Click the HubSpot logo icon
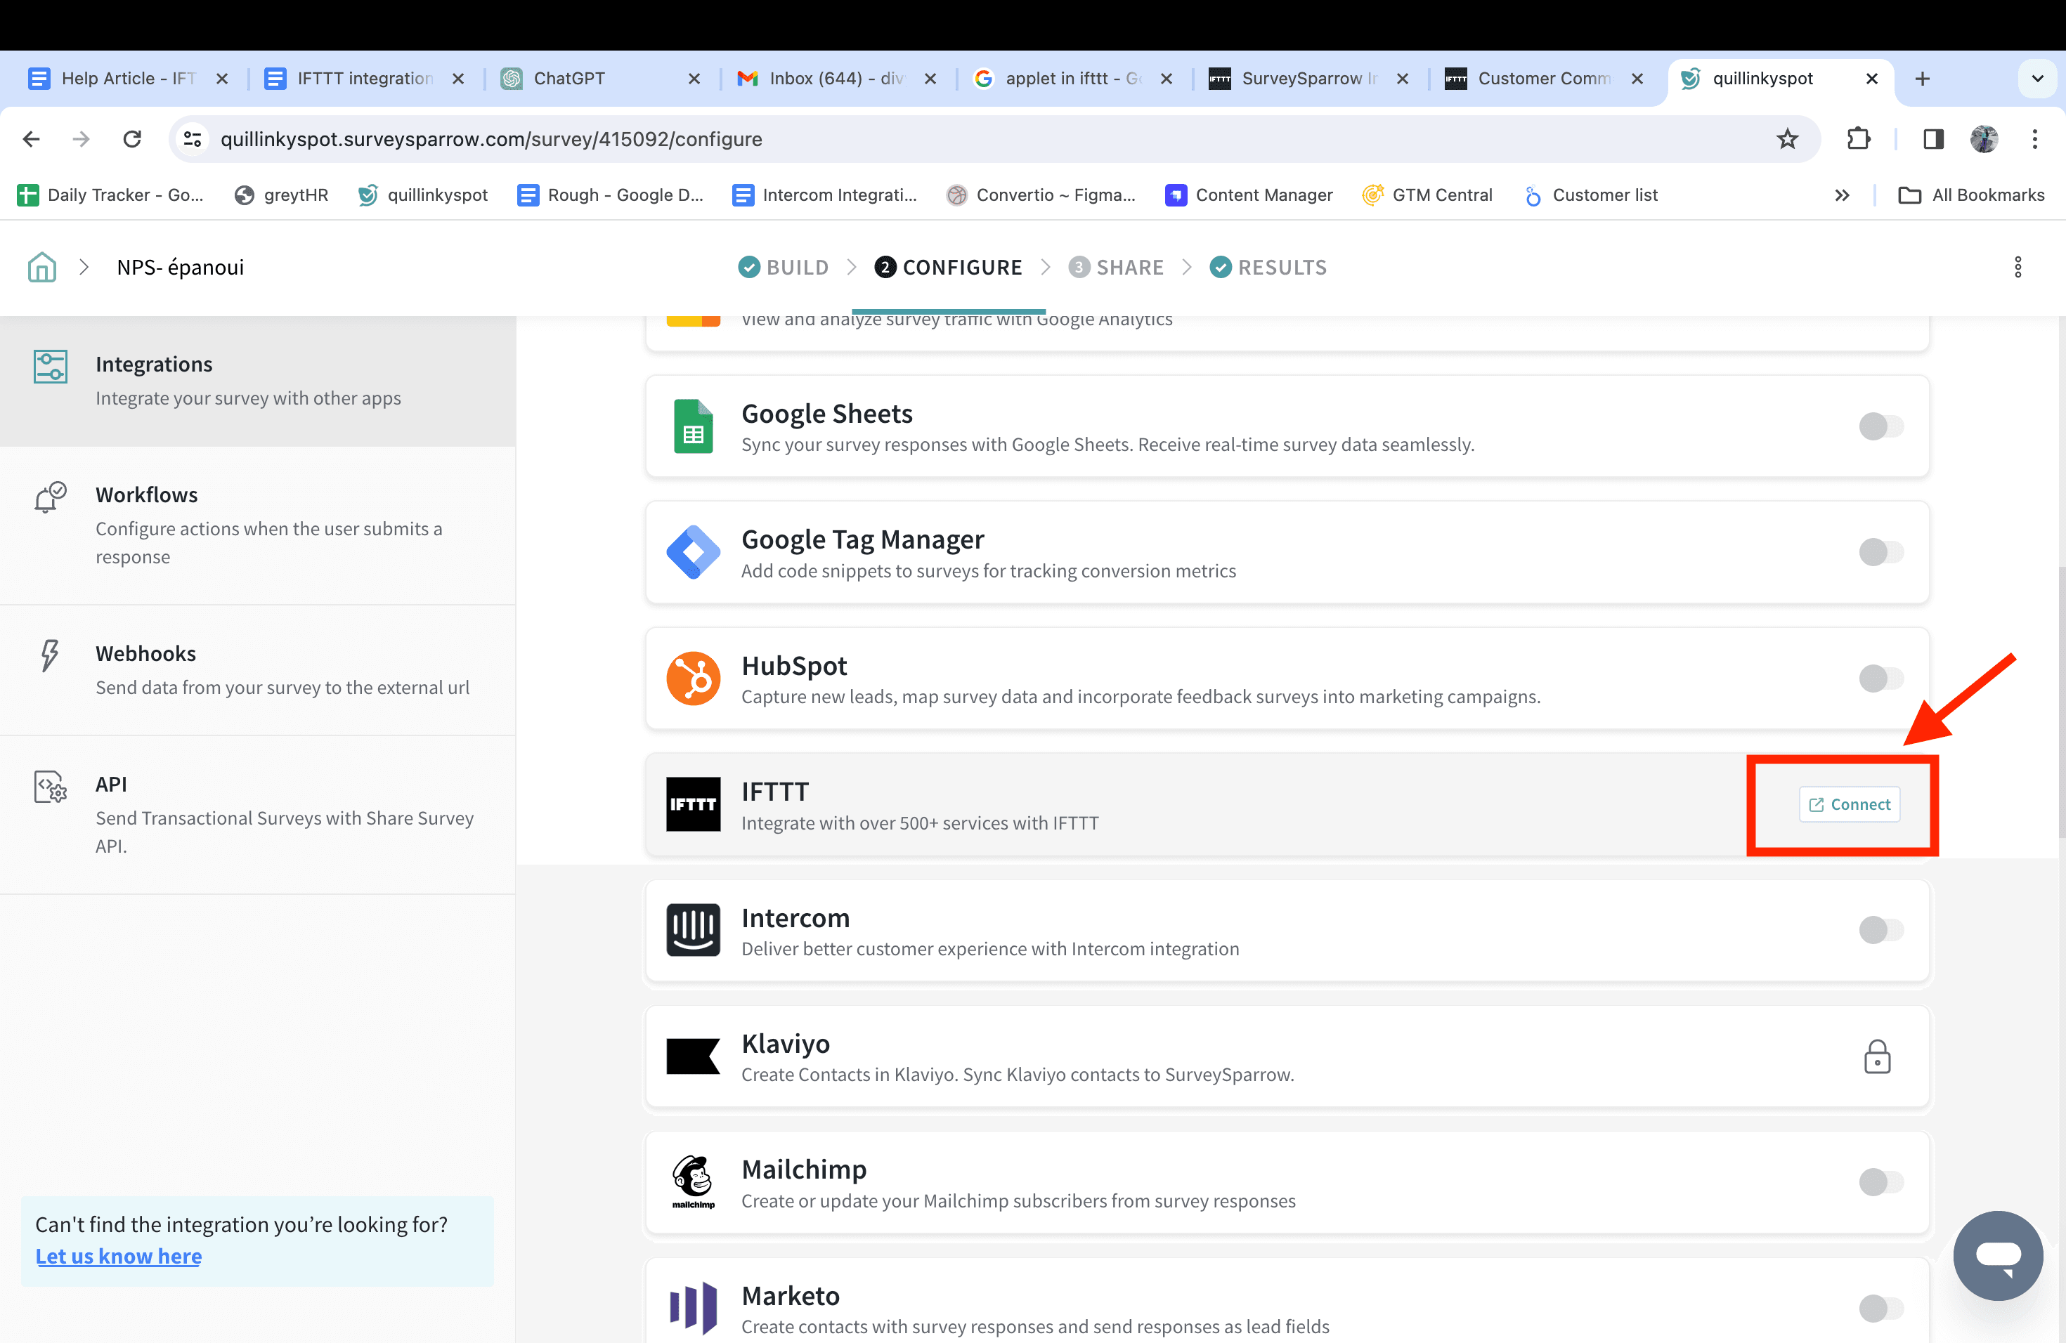This screenshot has width=2066, height=1343. tap(693, 679)
